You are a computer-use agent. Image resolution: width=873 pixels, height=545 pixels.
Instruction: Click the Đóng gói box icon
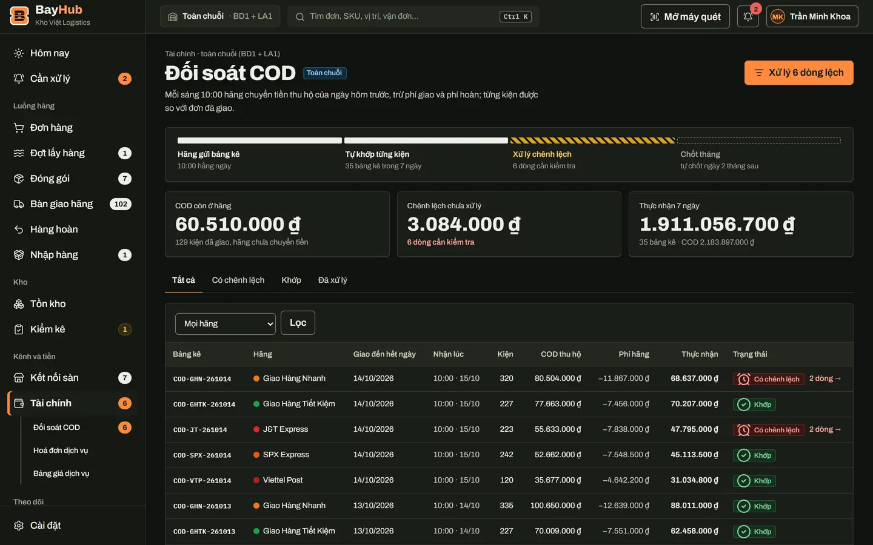(x=19, y=179)
